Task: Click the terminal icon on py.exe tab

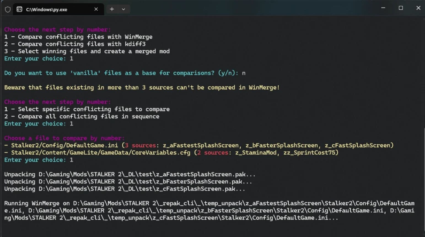Action: coord(19,9)
